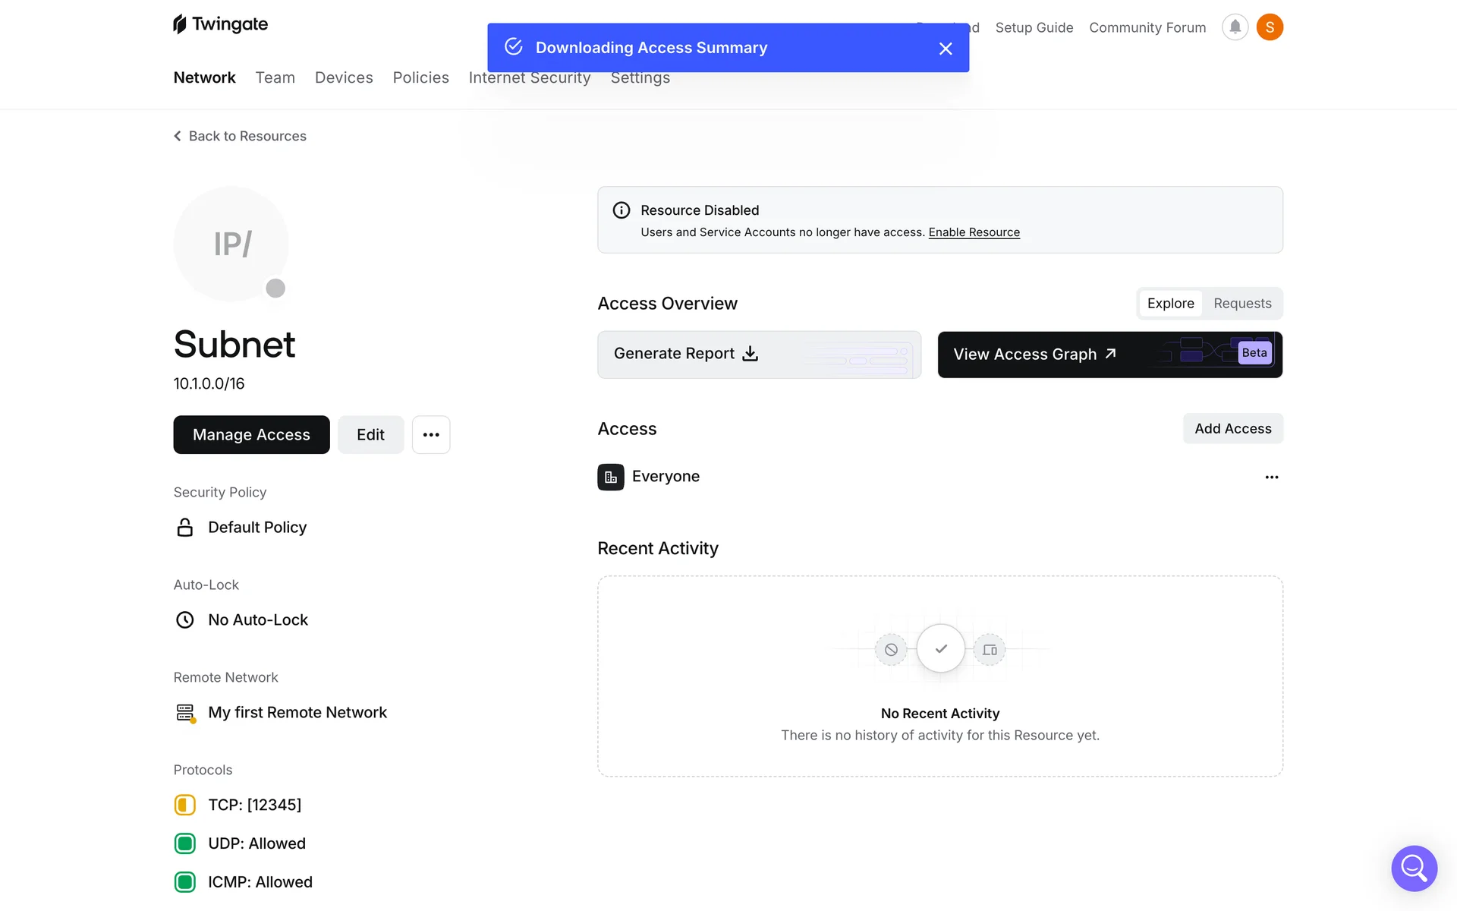Open the Devices tab
The image size is (1457, 911).
click(344, 77)
